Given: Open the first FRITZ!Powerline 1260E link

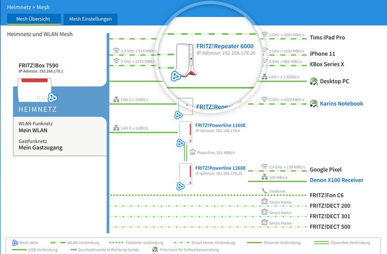Looking at the screenshot, I should [x=221, y=125].
